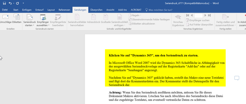Viewport: 246px width, 104px height.
Task: Click the paragraph starting 'Nachdem Sie auf'
Action: pos(166,81)
